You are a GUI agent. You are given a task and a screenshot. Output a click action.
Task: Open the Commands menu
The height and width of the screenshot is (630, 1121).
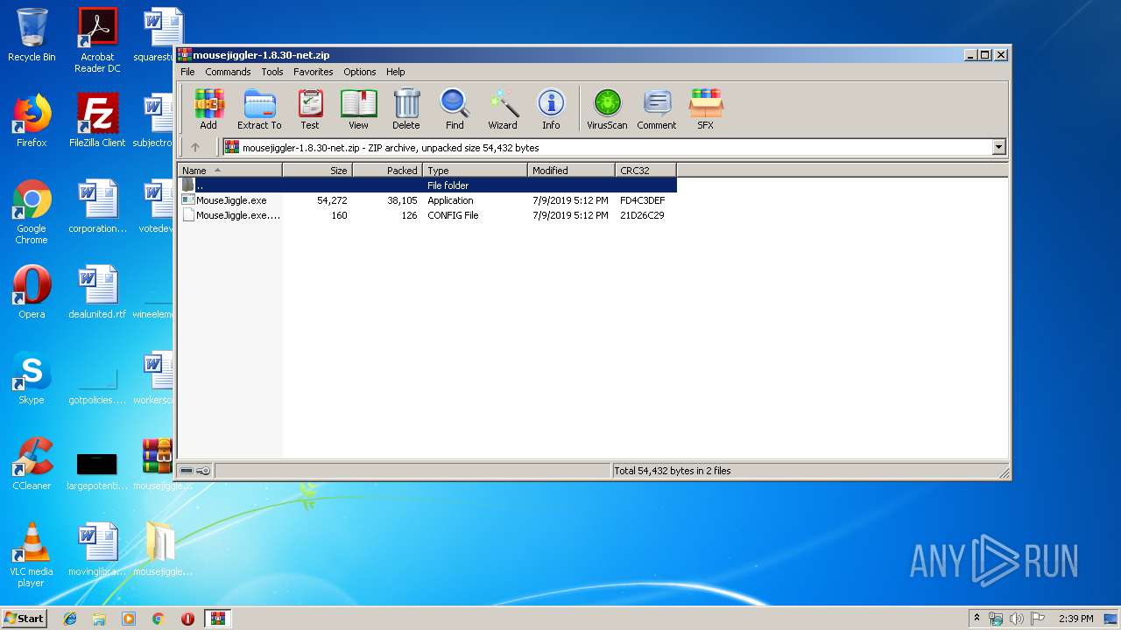pyautogui.click(x=228, y=72)
